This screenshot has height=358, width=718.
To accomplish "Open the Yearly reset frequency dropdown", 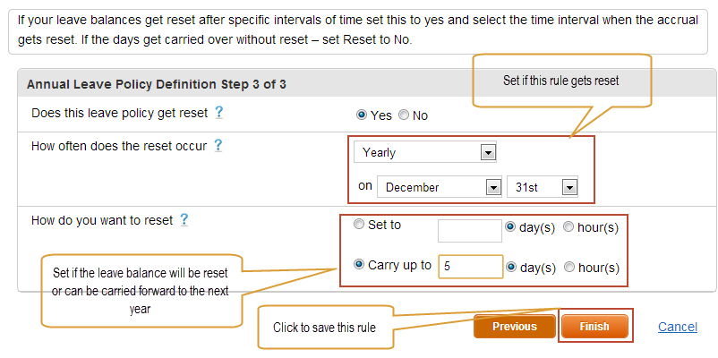I will click(425, 152).
